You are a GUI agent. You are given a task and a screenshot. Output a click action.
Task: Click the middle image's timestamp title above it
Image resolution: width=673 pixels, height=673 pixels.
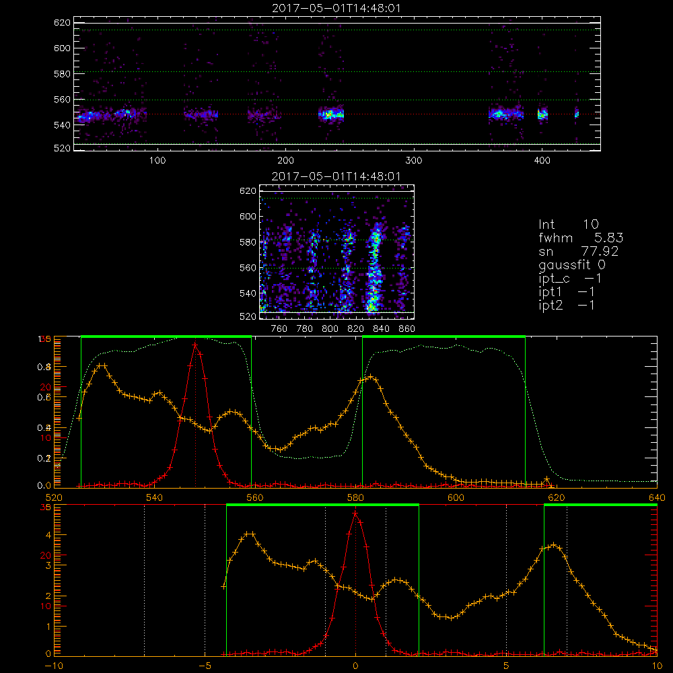336,176
